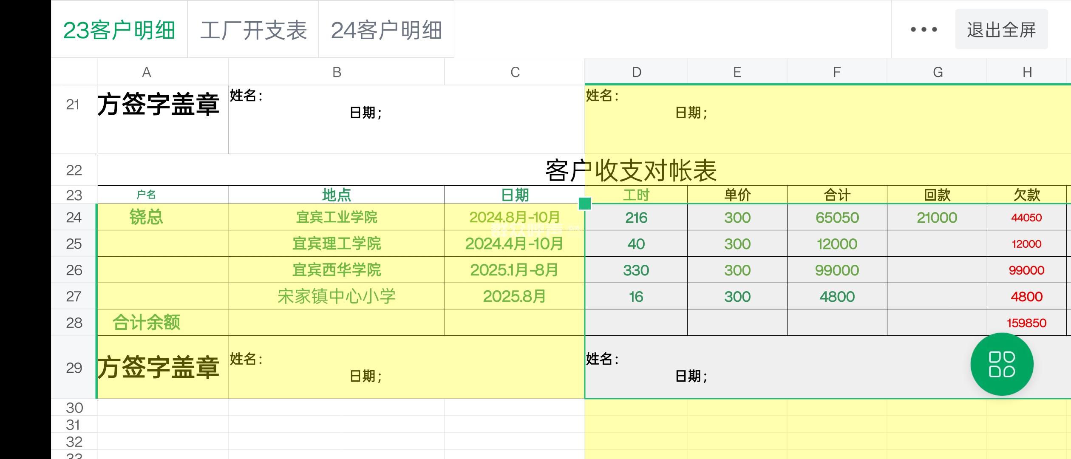This screenshot has height=459, width=1071.
Task: Select the 159850 total balance cell
Action: (1026, 323)
